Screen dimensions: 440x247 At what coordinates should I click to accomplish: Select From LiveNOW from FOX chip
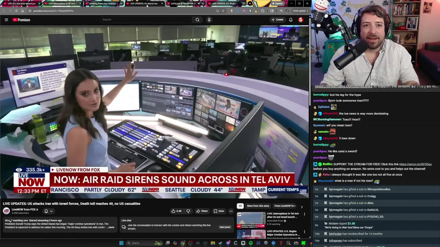click(285, 206)
